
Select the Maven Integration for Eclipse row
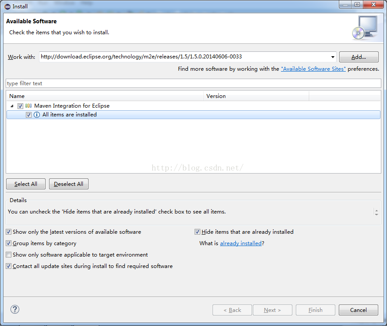[x=194, y=106]
